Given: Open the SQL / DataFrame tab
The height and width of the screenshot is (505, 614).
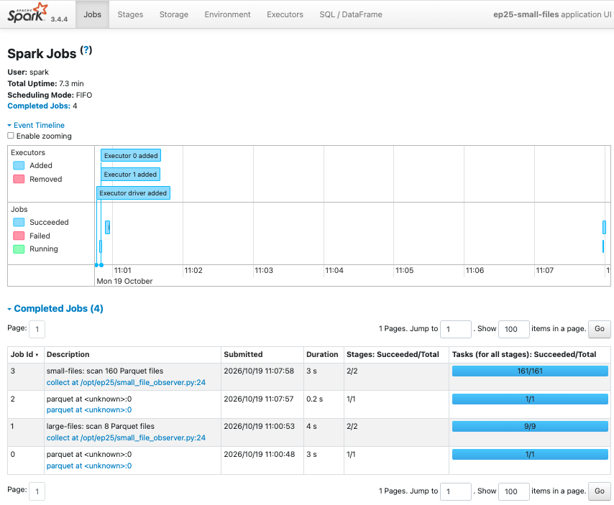Looking at the screenshot, I should (x=351, y=14).
